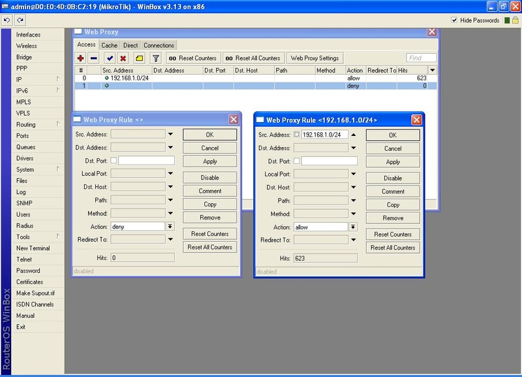Open the Queues menu item
Viewport: 522px width, 377px height.
(x=38, y=147)
